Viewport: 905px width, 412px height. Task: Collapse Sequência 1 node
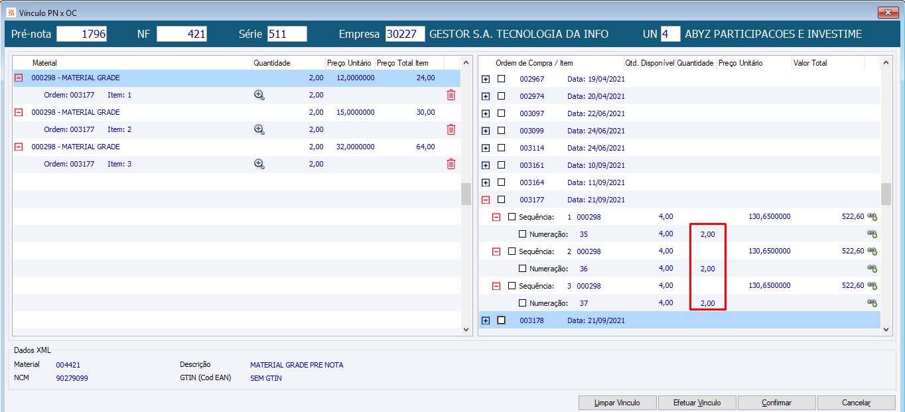click(x=496, y=217)
